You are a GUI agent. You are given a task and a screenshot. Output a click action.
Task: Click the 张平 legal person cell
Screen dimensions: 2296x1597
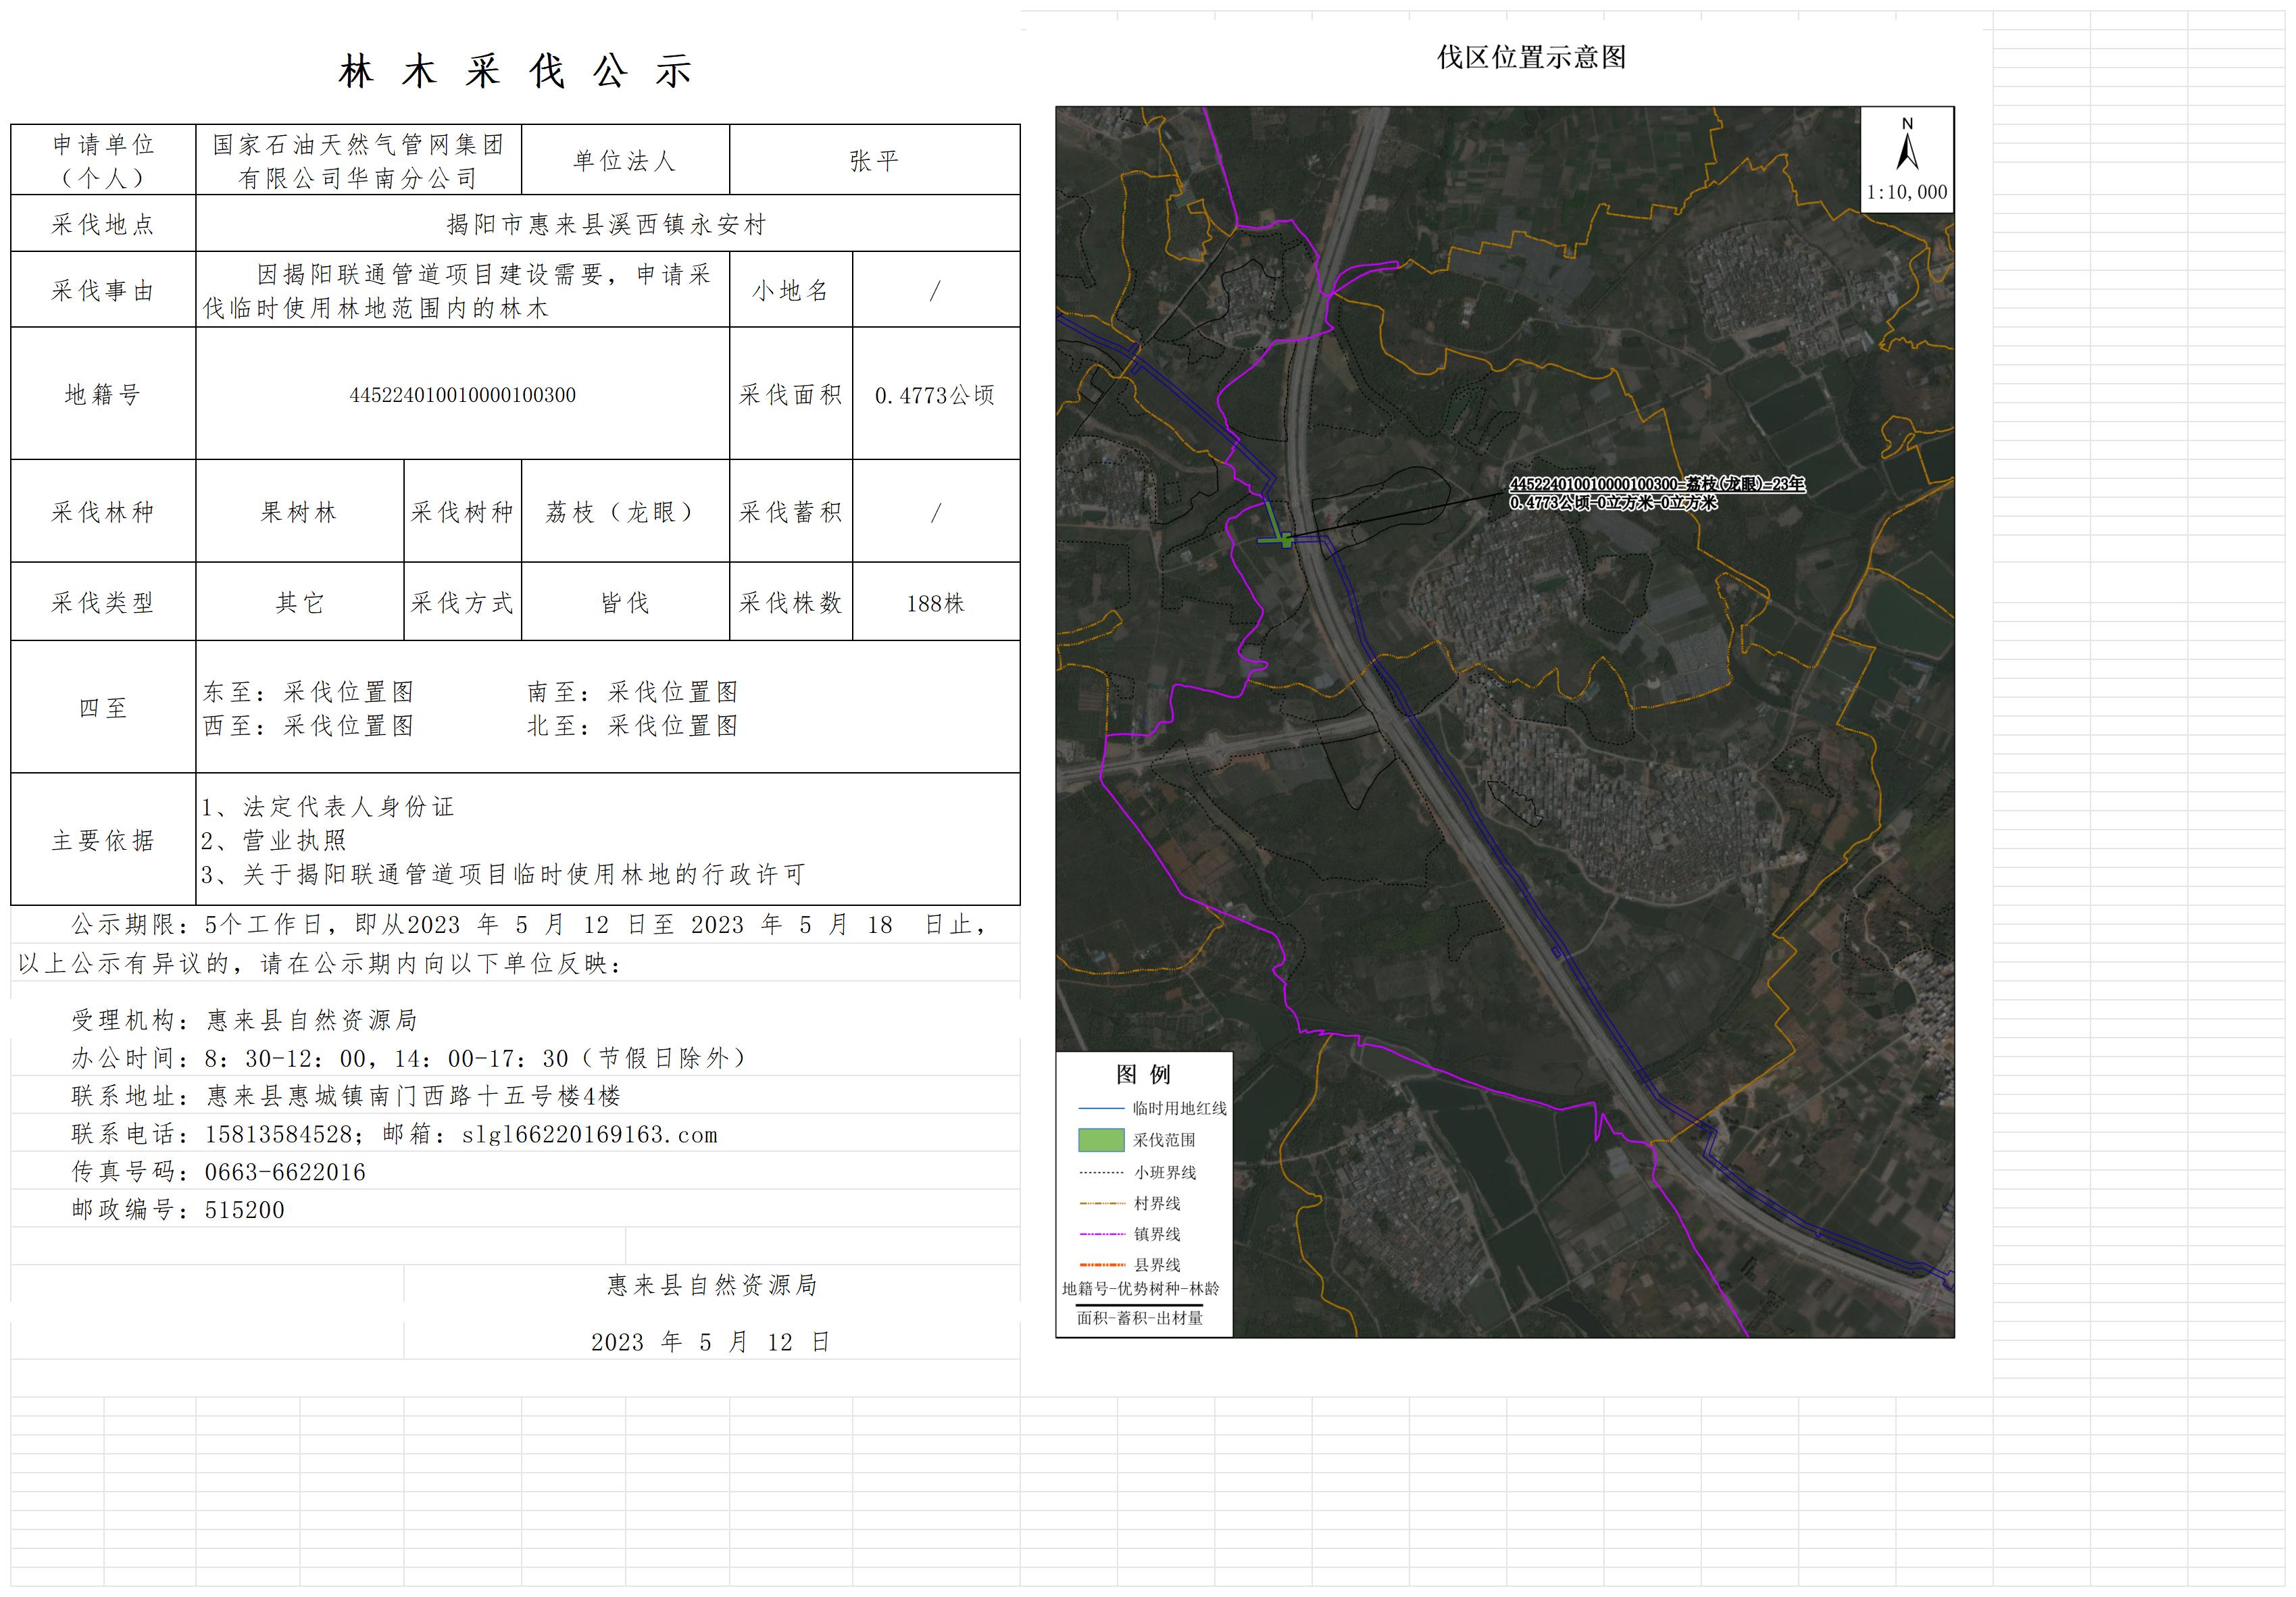click(x=874, y=160)
